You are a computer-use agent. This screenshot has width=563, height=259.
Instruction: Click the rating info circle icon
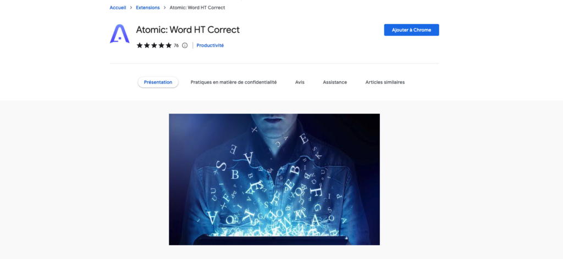point(185,46)
